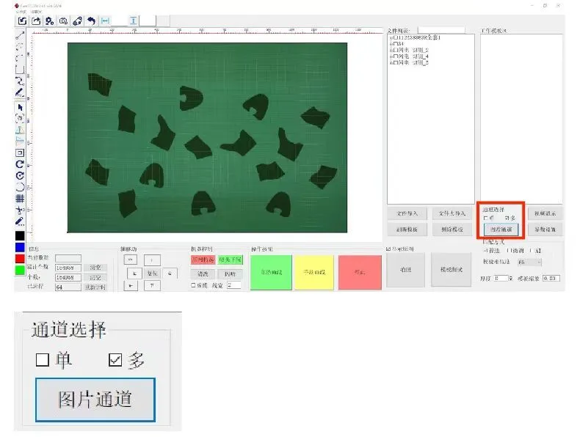580x437 pixels.
Task: Select the straight line drawing tool
Action: [x=20, y=35]
